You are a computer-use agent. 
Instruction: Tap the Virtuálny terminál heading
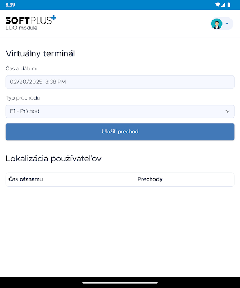click(x=40, y=53)
